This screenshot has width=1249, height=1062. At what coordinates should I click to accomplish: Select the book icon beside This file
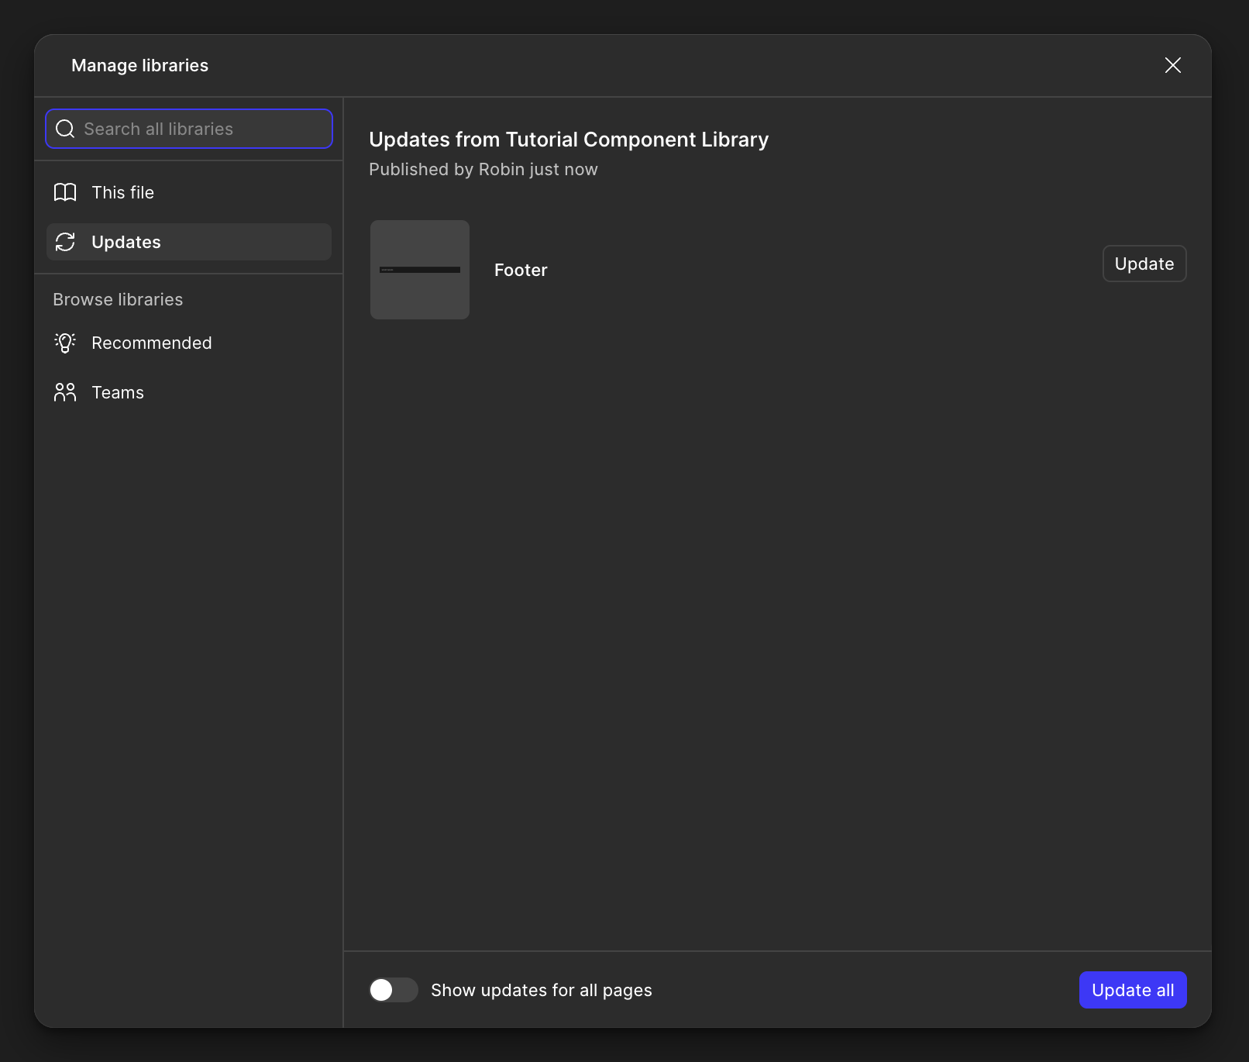click(x=65, y=192)
